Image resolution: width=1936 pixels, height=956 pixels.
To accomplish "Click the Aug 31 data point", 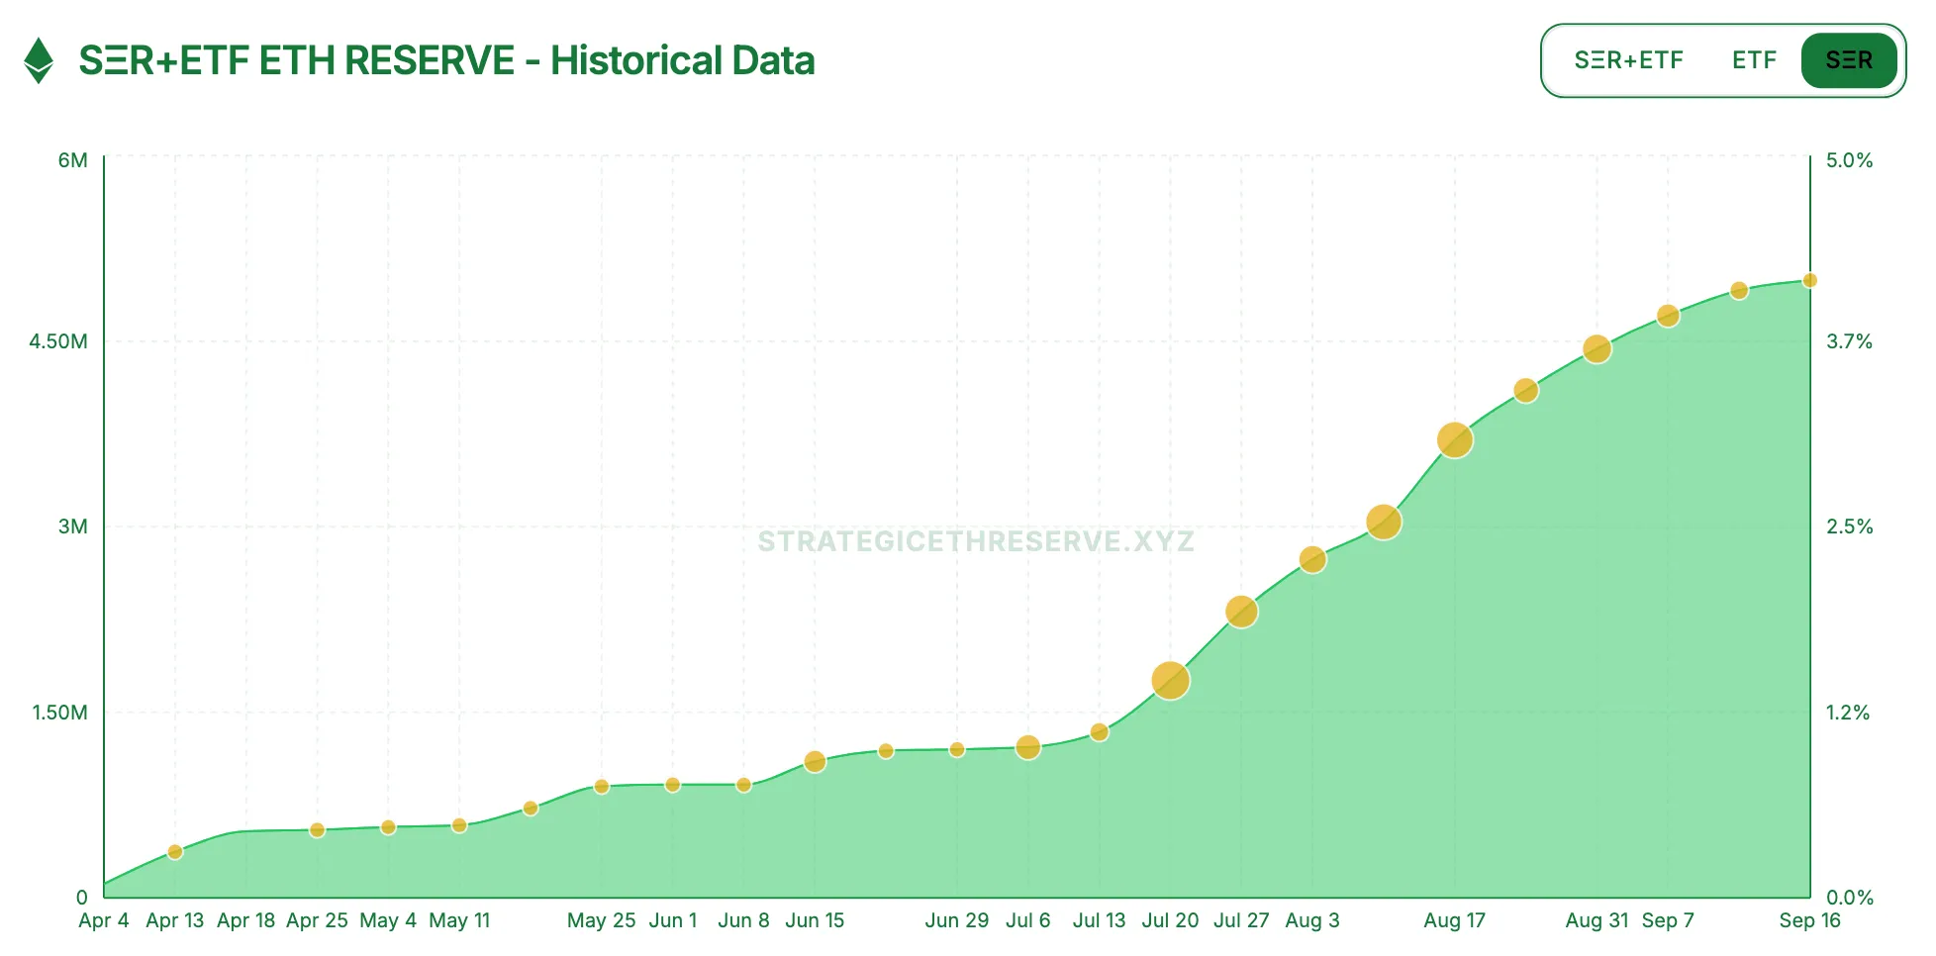I will pyautogui.click(x=1597, y=349).
